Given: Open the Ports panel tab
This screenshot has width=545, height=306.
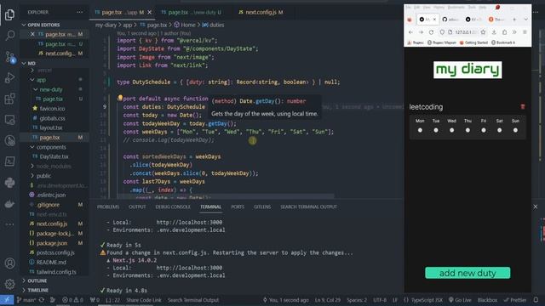Looking at the screenshot, I should coord(238,207).
